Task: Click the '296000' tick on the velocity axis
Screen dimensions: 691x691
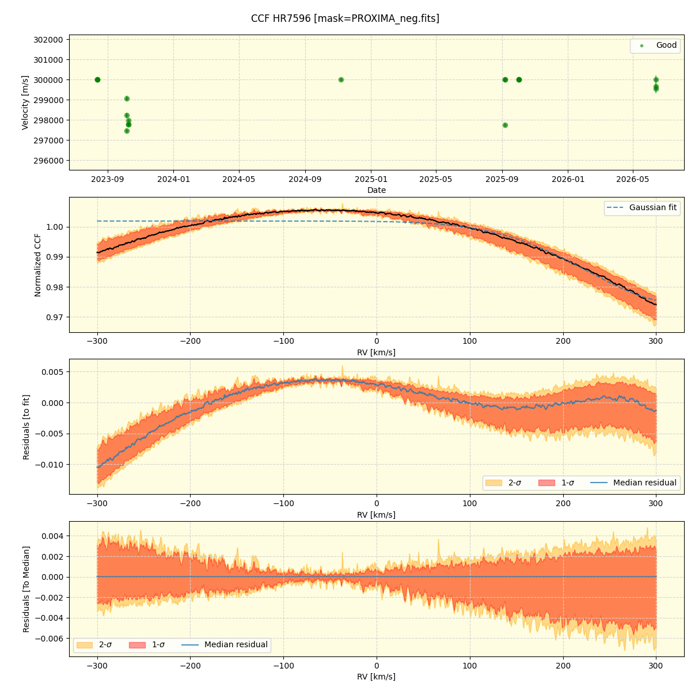Action: pyautogui.click(x=48, y=161)
